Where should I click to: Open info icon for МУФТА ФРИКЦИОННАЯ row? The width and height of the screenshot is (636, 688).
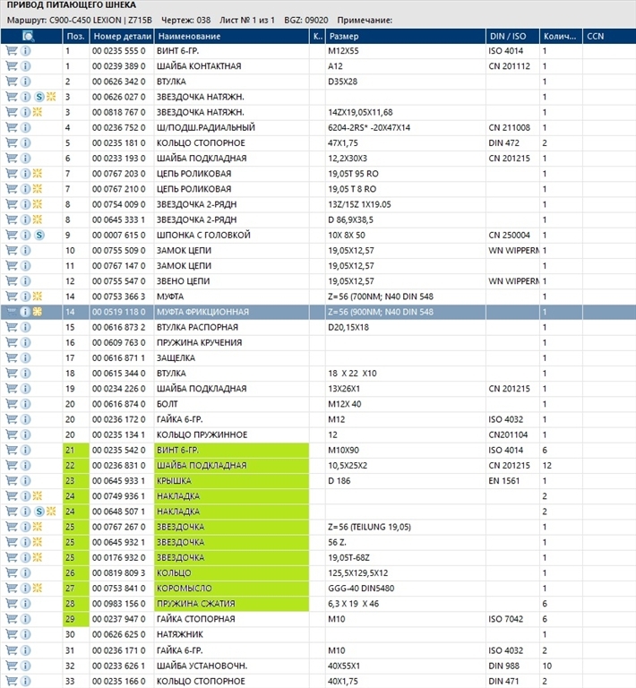[x=25, y=312]
